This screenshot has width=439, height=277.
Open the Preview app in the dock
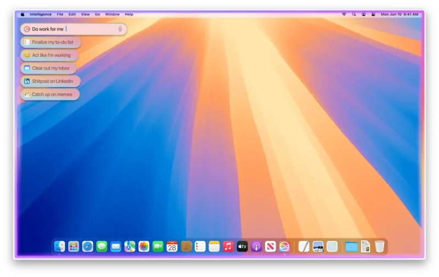point(318,246)
